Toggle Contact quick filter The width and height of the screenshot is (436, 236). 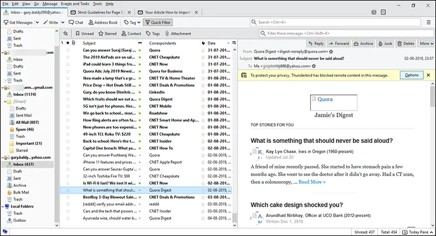[131, 33]
